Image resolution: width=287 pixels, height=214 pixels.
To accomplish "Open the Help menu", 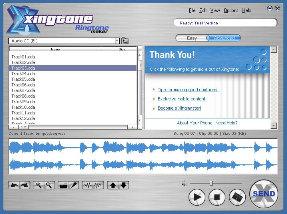I will click(247, 10).
